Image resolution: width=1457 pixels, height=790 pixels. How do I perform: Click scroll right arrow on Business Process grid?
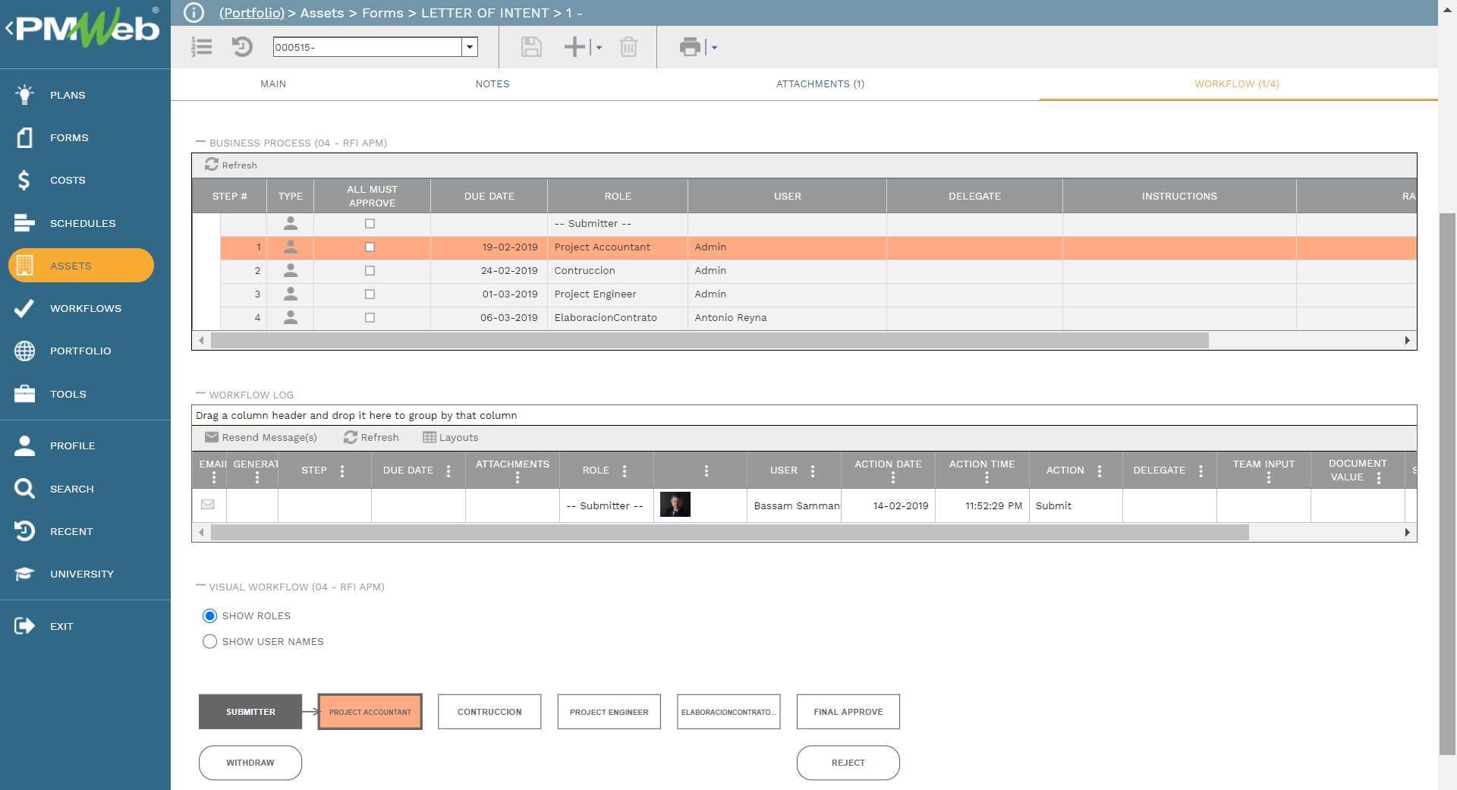[x=1407, y=341]
